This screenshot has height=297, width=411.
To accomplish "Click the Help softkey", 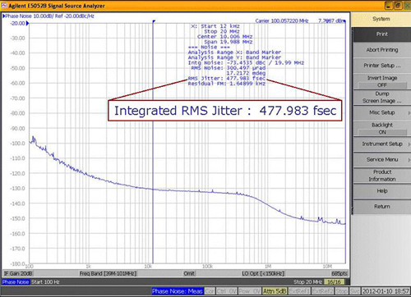I will [382, 191].
